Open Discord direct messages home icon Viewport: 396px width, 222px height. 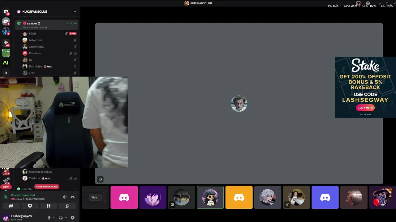tap(6, 12)
